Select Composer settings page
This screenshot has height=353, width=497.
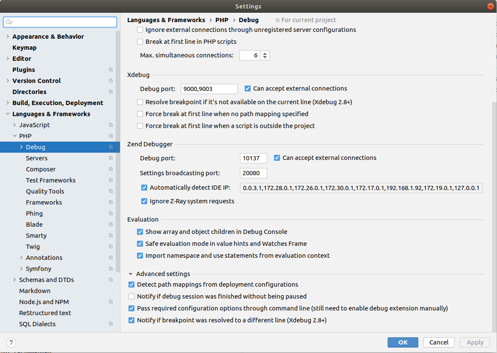point(40,169)
